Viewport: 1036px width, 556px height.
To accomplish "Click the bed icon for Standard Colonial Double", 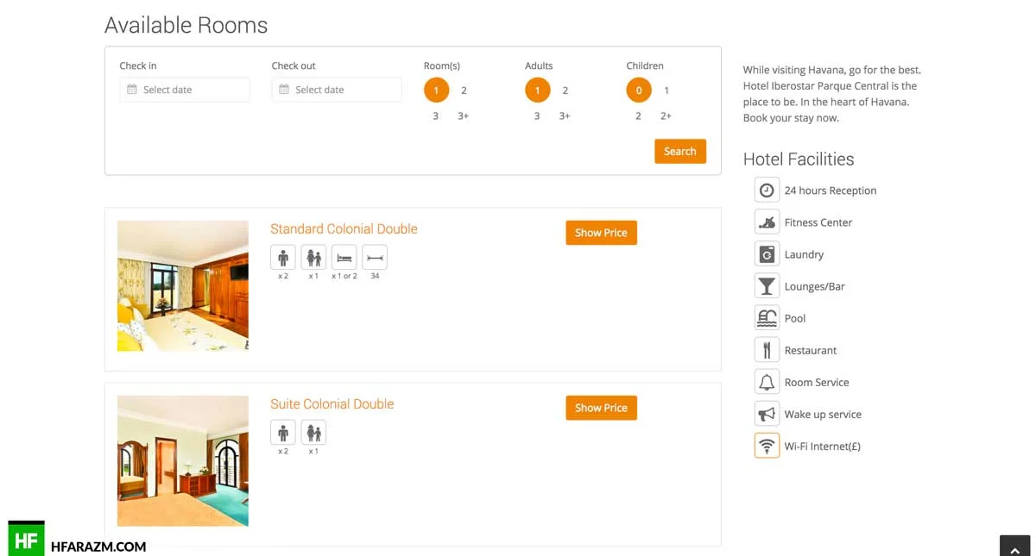I will [x=344, y=258].
